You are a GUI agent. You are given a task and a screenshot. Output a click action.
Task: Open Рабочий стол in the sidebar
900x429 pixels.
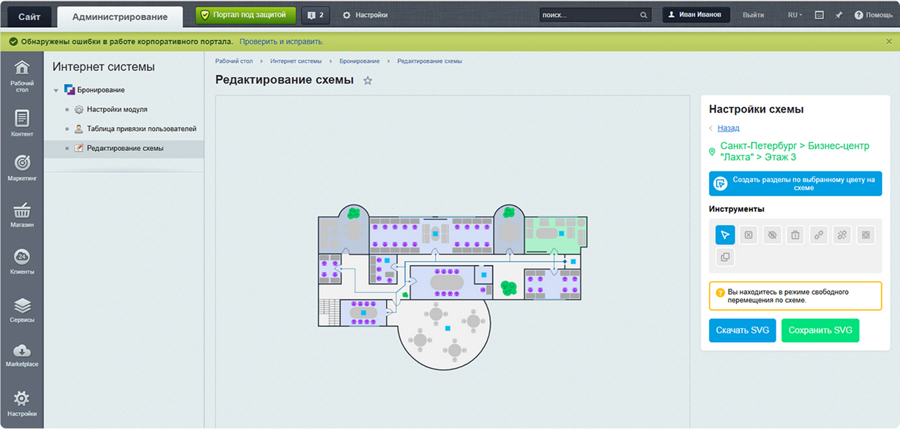22,76
